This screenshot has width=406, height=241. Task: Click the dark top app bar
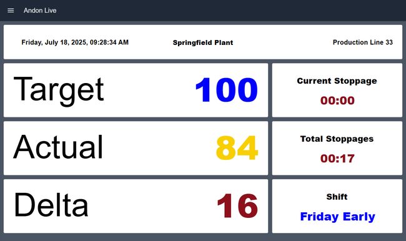pyautogui.click(x=203, y=11)
